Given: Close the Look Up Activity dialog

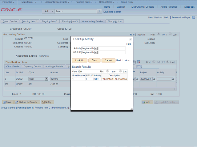Looking at the screenshot, I should tap(130, 39).
